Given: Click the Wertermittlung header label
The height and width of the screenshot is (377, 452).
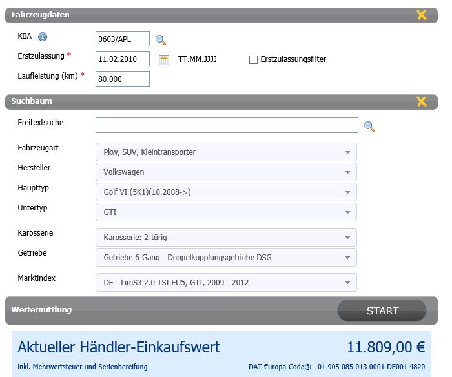Looking at the screenshot, I should pos(41,310).
